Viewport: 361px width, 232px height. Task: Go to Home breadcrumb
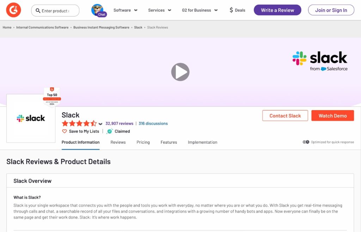(x=7, y=27)
